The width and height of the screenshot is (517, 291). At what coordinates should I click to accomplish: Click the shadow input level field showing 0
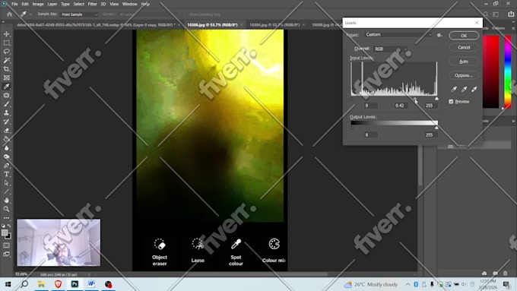point(370,106)
